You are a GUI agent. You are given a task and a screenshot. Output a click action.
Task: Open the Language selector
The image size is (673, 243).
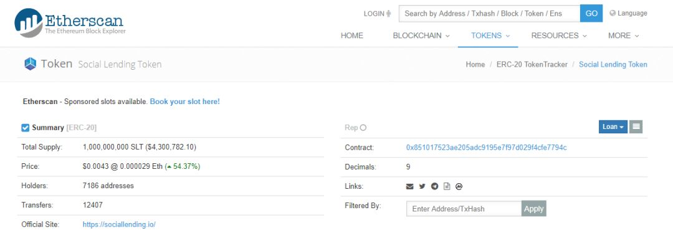click(628, 13)
